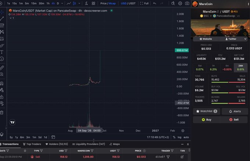This screenshot has height=161, width=250.
Task: Toggle auto scale on chart
Action: (x=186, y=137)
